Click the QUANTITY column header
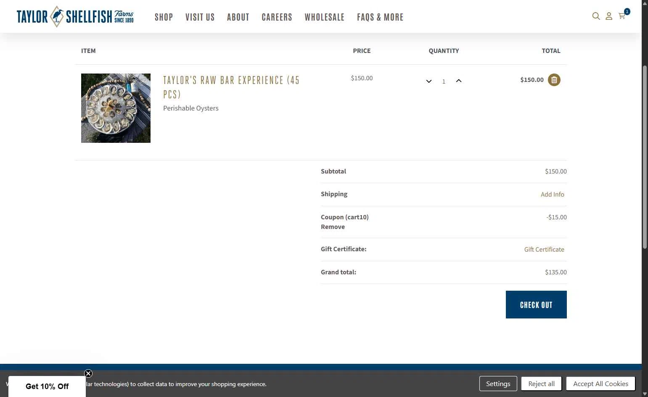 click(444, 51)
